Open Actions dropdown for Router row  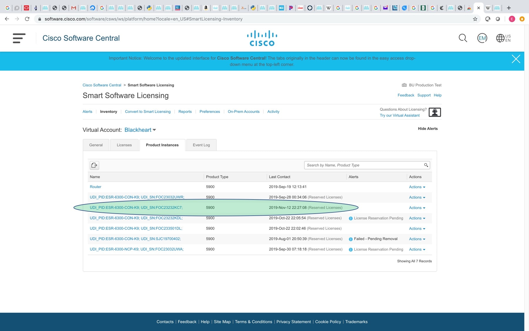[417, 187]
